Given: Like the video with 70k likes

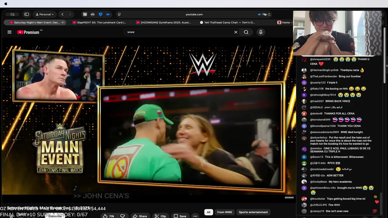Looking at the screenshot, I should pos(109,216).
